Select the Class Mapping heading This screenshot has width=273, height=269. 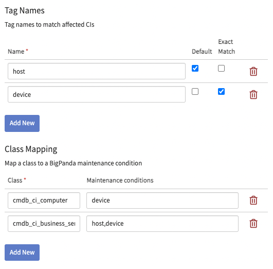pos(31,149)
